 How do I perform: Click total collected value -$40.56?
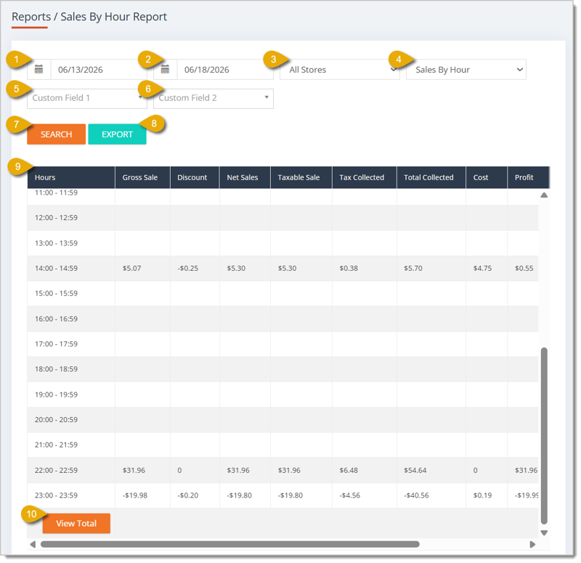[416, 495]
